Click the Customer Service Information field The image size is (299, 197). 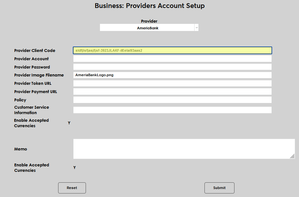[x=172, y=110]
